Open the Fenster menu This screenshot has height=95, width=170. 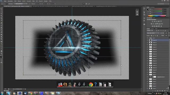[46, 1]
